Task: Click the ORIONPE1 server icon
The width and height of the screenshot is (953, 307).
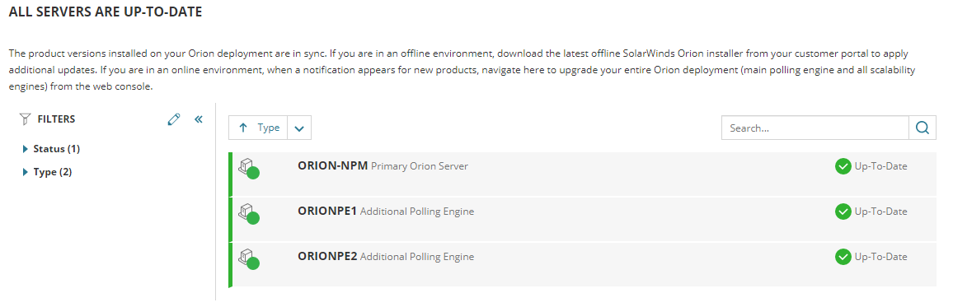Action: 248,213
